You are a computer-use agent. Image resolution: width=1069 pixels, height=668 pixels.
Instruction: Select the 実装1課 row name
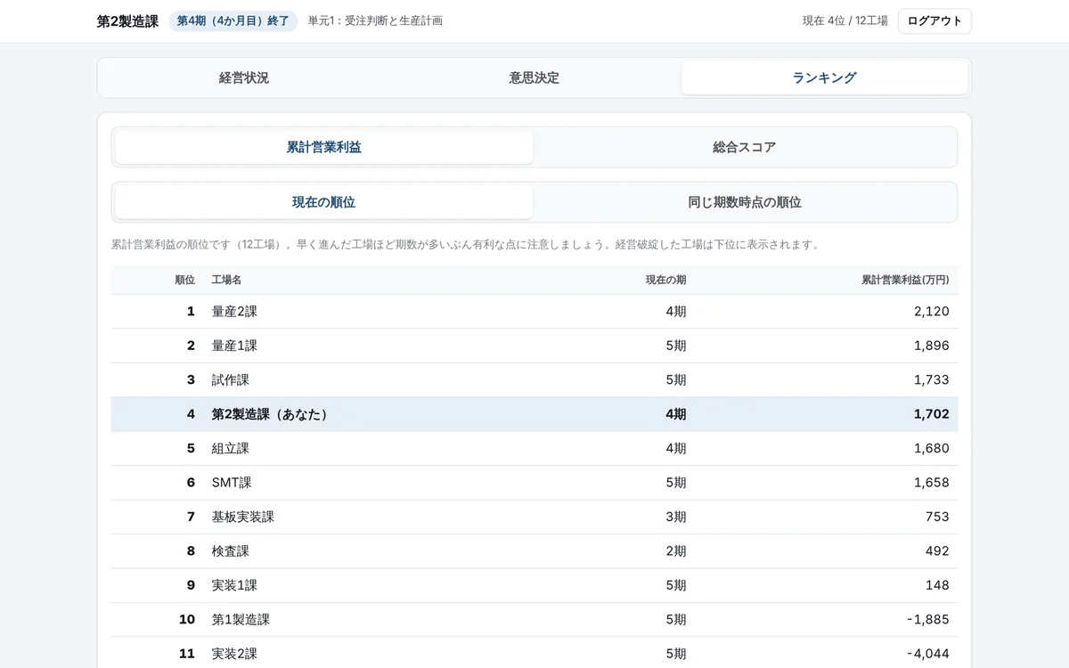tap(234, 585)
